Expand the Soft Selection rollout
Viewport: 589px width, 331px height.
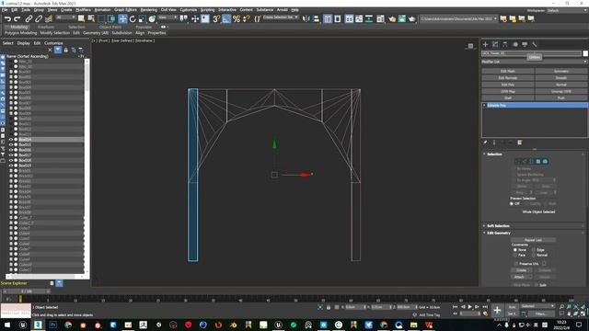[498, 226]
